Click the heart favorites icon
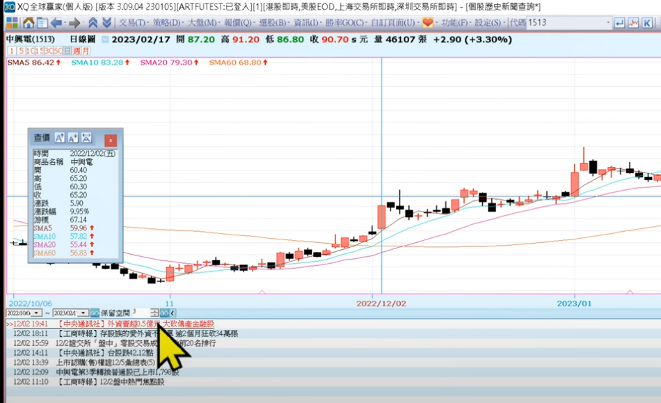Image resolution: width=661 pixels, height=403 pixels. (428, 23)
